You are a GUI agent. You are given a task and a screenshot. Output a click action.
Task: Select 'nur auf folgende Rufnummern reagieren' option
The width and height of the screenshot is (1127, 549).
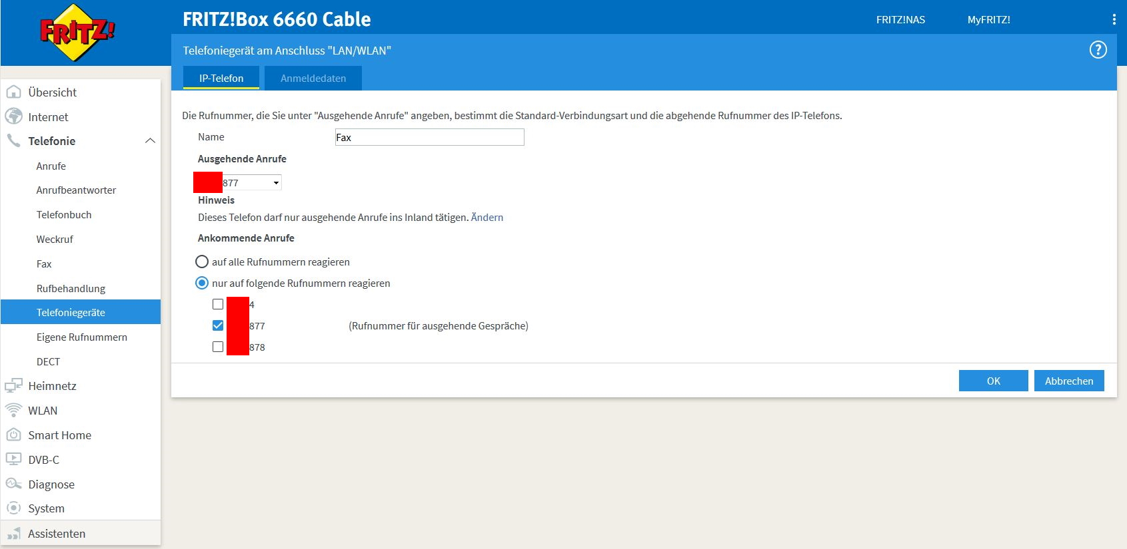tap(202, 283)
